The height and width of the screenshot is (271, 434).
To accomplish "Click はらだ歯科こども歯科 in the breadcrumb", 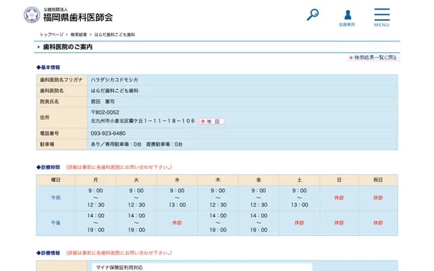I will [x=115, y=34].
